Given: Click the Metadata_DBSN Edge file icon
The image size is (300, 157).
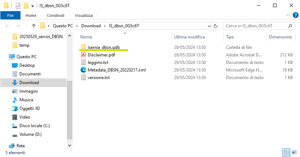Looking at the screenshot, I should [83, 70].
